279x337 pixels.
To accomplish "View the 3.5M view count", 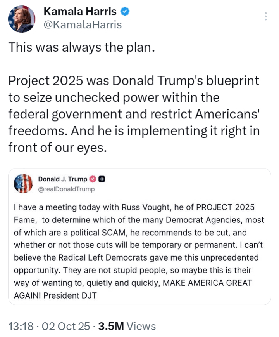I will pyautogui.click(x=127, y=326).
